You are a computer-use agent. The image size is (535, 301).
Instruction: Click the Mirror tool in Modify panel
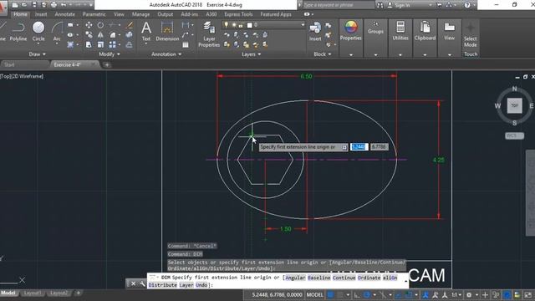(100, 35)
